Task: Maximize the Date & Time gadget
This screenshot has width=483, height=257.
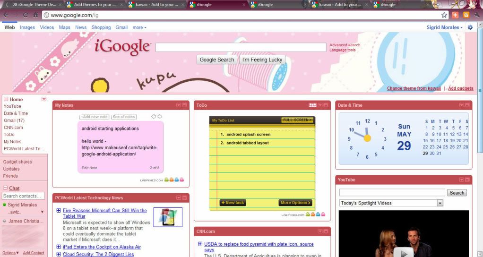Action: click(467, 105)
